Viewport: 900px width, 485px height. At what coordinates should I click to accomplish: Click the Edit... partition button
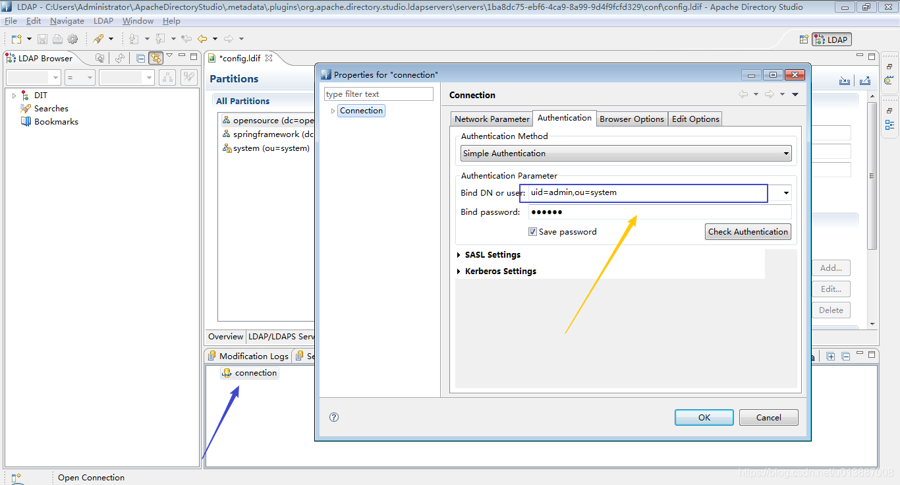(x=831, y=289)
